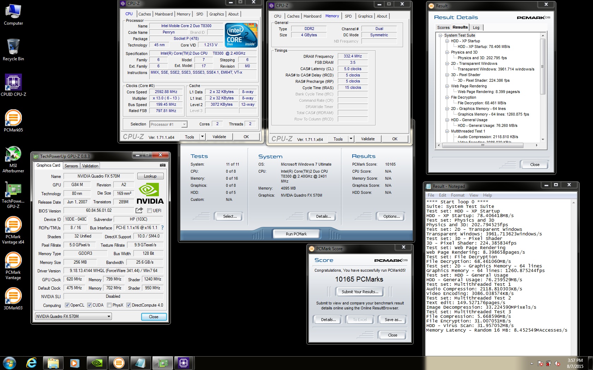The width and height of the screenshot is (593, 370).
Task: Launch the 3DMark03 desktop shortcut
Action: [x=13, y=299]
